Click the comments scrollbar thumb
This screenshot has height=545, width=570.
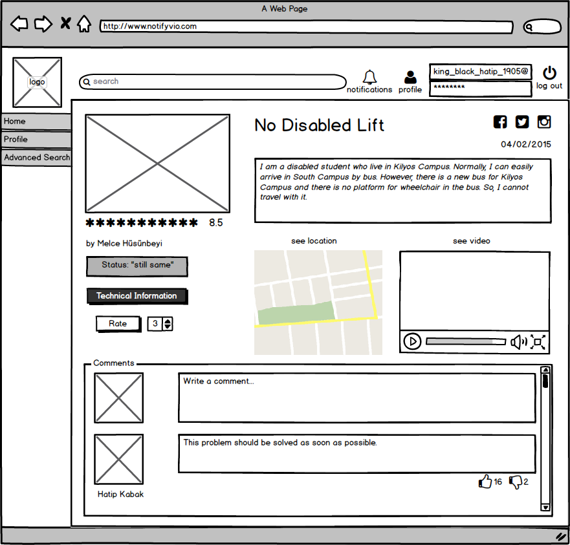(545, 380)
